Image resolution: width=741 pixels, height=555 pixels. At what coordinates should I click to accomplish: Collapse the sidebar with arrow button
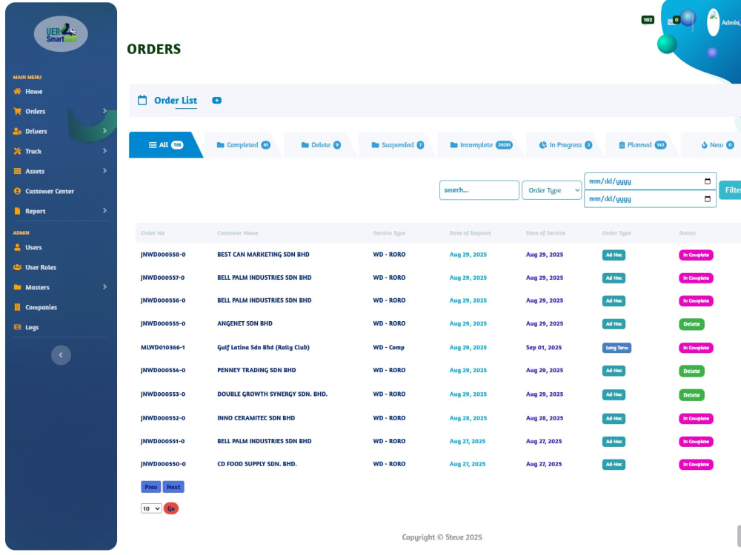[x=61, y=355]
